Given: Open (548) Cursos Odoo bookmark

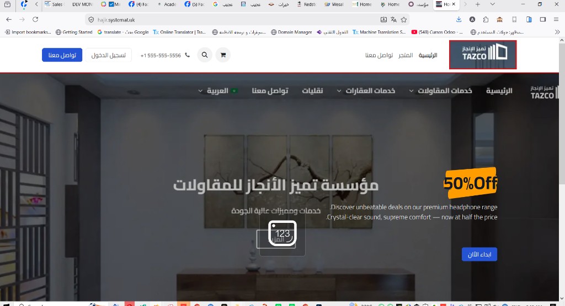Looking at the screenshot, I should point(437,32).
